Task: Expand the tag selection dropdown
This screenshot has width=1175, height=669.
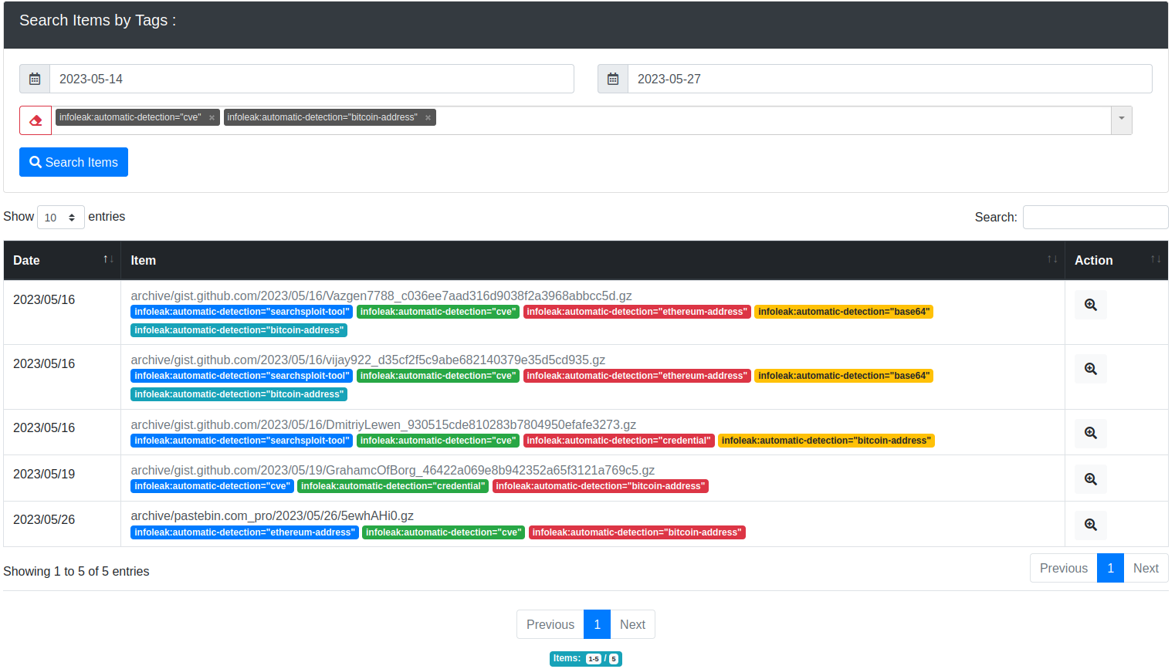Action: tap(1120, 120)
